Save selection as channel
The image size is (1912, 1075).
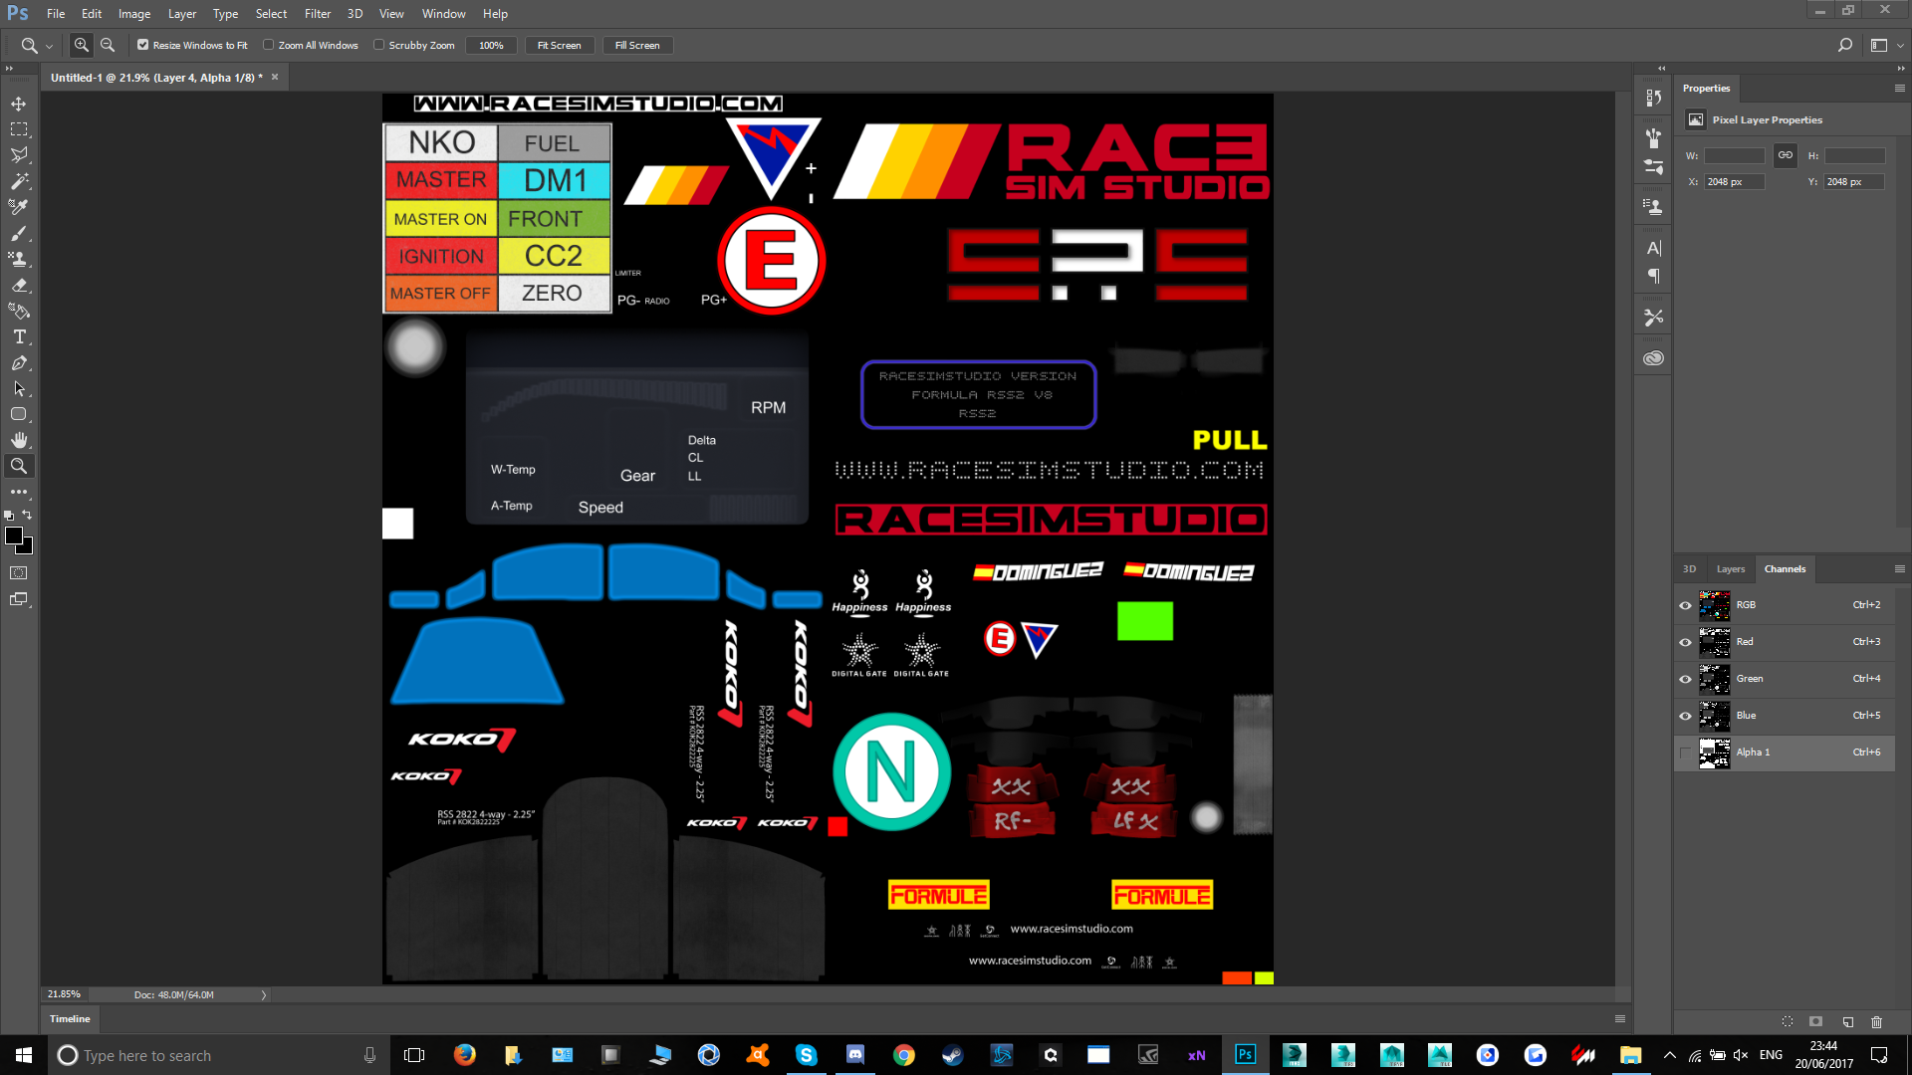click(x=1815, y=1021)
